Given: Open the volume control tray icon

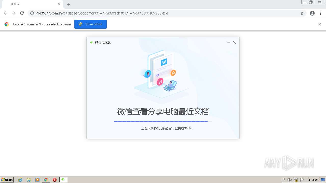Looking at the screenshot, I should (x=290, y=180).
